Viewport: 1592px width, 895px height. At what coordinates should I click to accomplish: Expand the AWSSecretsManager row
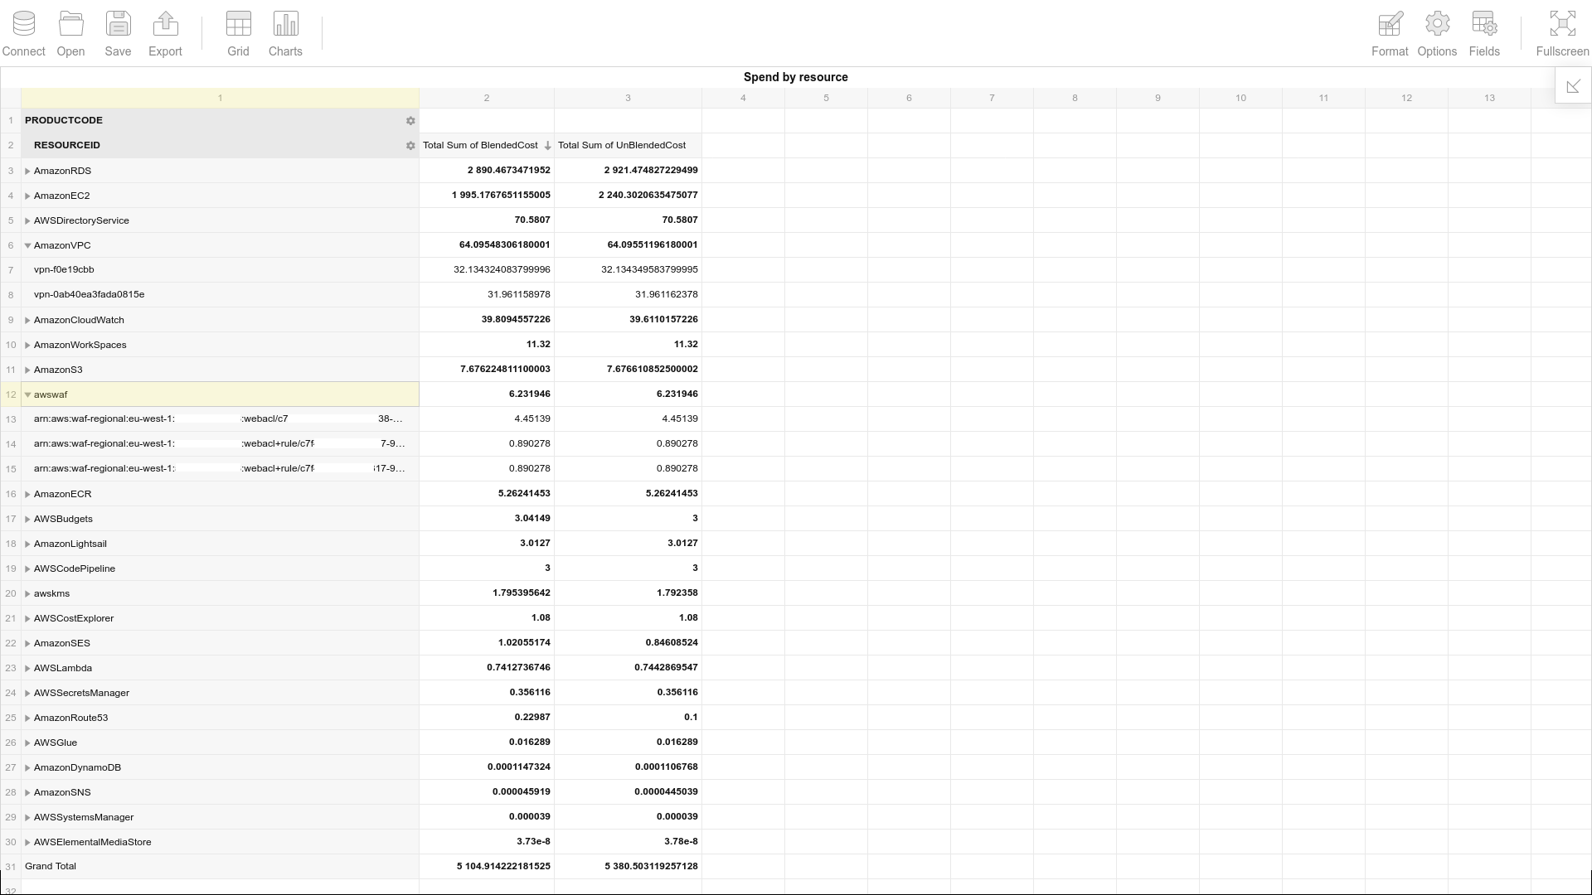pyautogui.click(x=27, y=693)
